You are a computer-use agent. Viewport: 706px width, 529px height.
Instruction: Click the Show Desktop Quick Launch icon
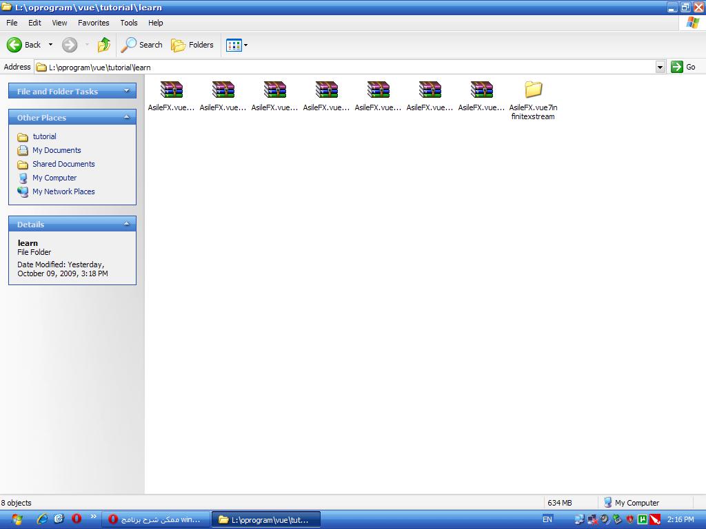(59, 519)
